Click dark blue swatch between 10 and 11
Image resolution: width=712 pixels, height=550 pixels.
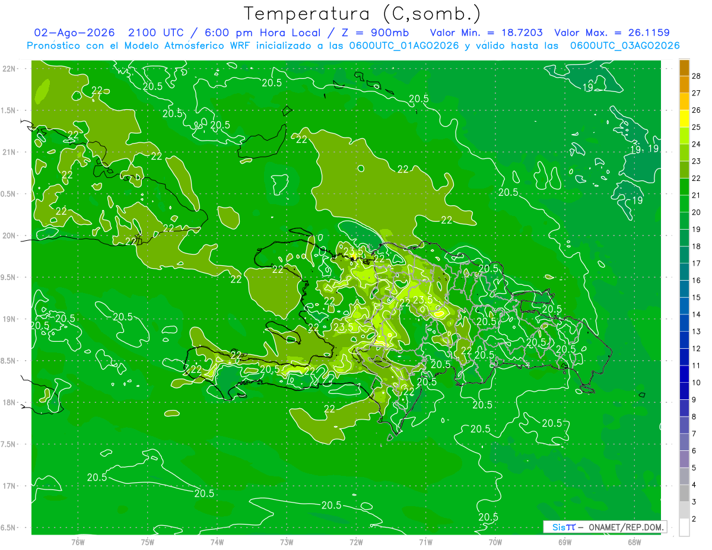tap(684, 374)
